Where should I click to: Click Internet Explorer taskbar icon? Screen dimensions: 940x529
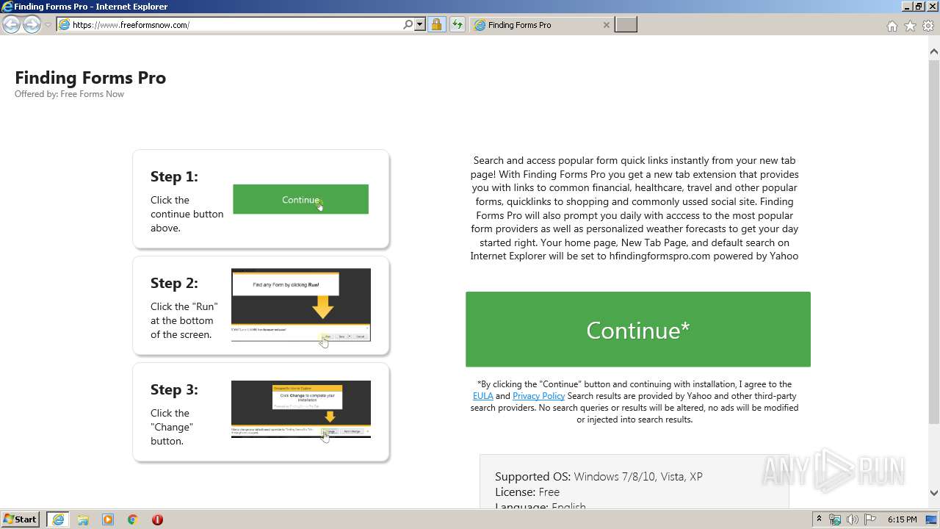click(58, 519)
